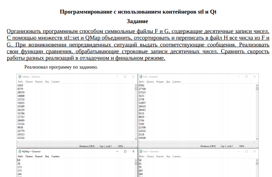Click HQMap Notepad title bar icon
The image size is (272, 177).
[20, 151]
